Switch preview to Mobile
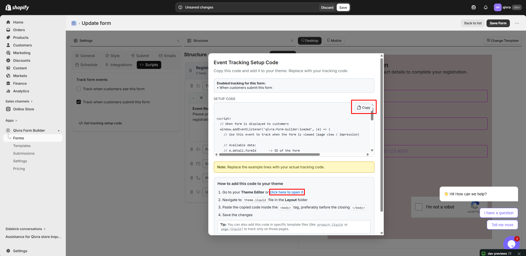The image size is (526, 256). click(x=334, y=41)
